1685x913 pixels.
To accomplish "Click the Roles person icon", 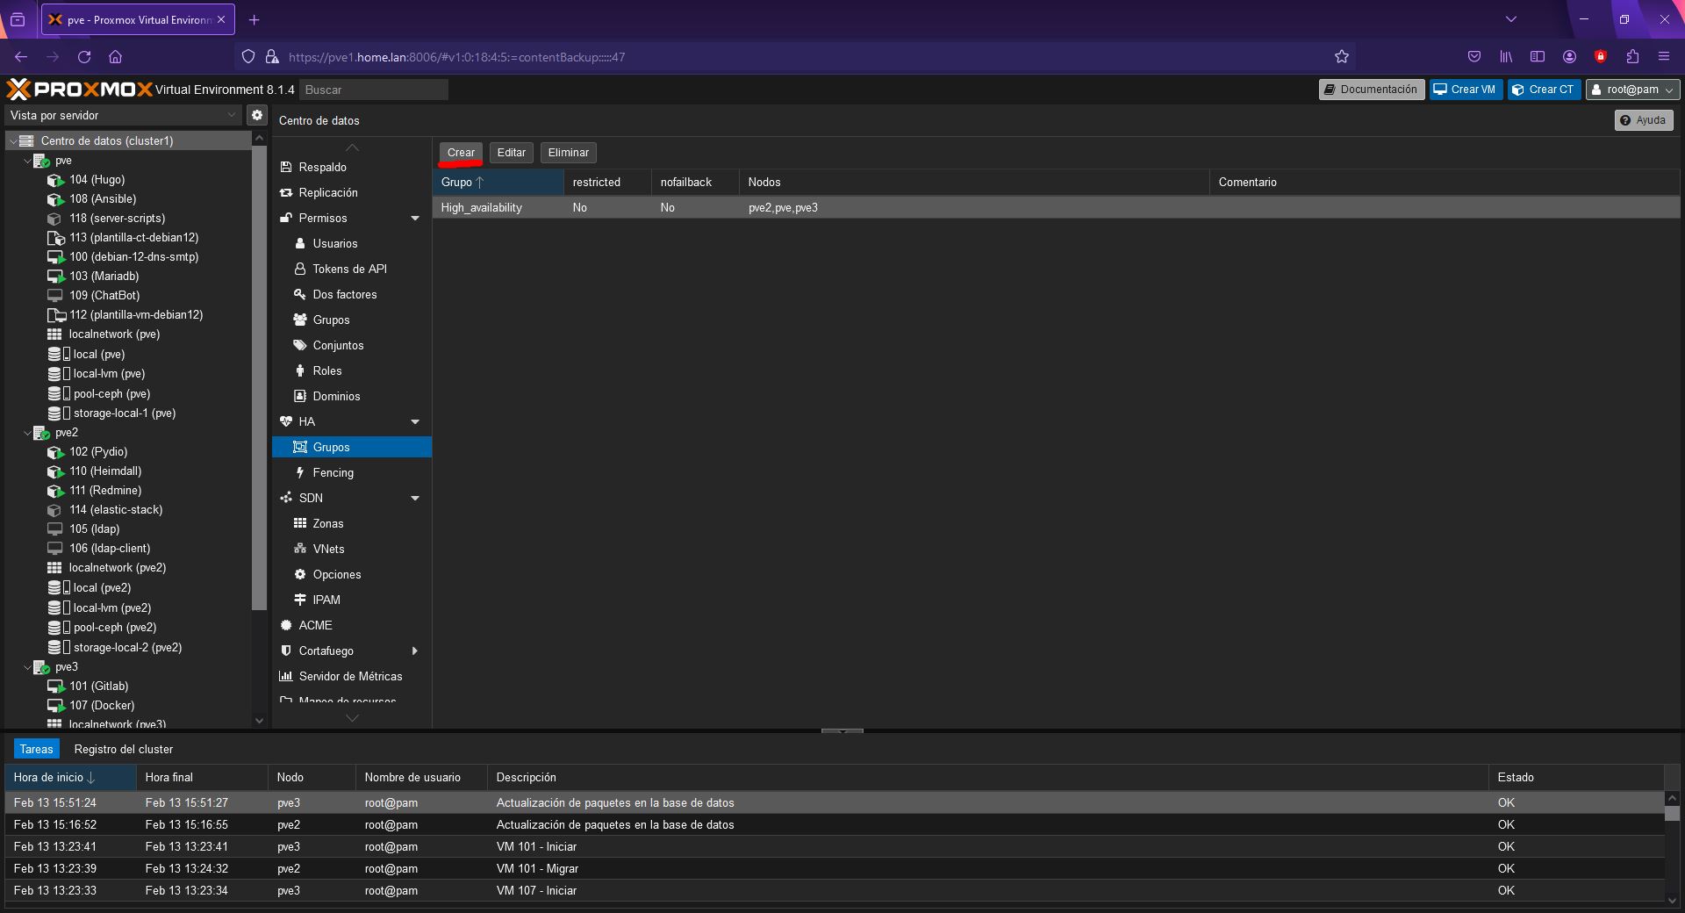I will [x=300, y=370].
